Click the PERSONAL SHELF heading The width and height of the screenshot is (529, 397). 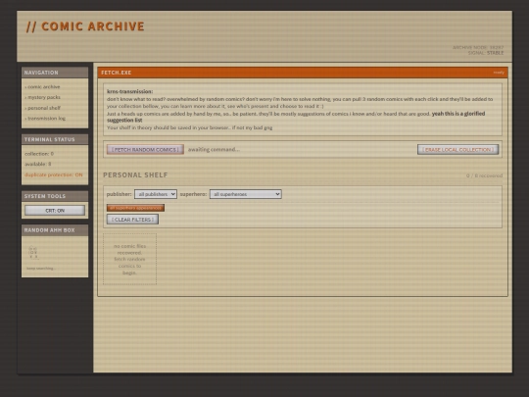coord(135,174)
